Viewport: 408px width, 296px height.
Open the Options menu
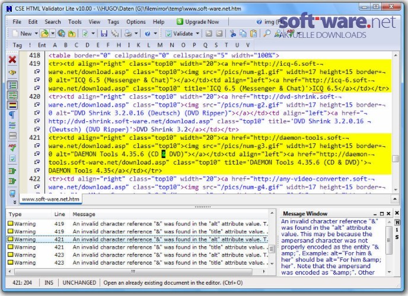click(x=136, y=22)
